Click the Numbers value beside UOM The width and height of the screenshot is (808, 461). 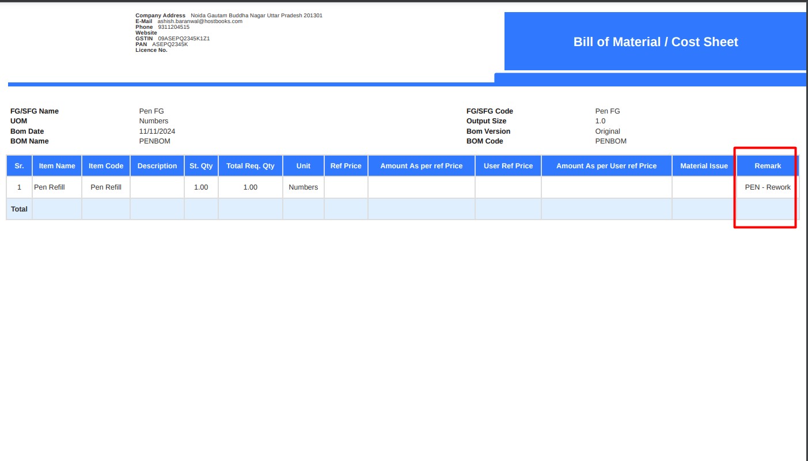tap(154, 121)
